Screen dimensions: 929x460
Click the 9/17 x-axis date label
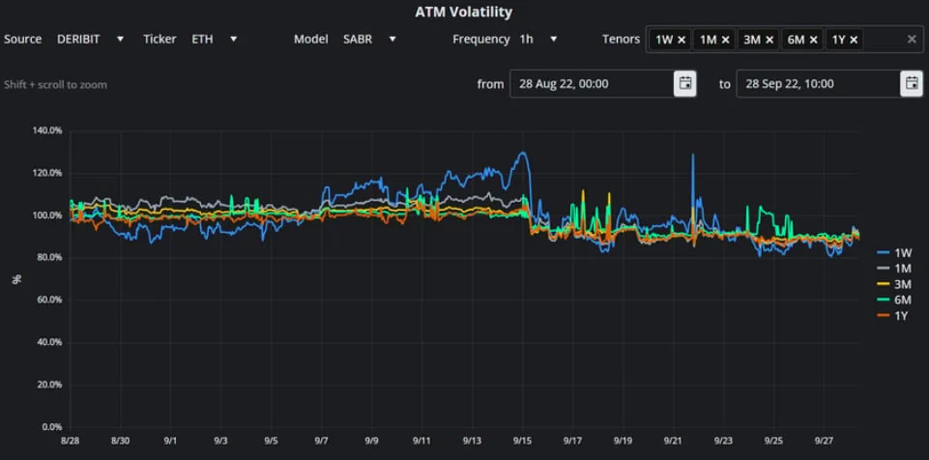[x=573, y=441]
